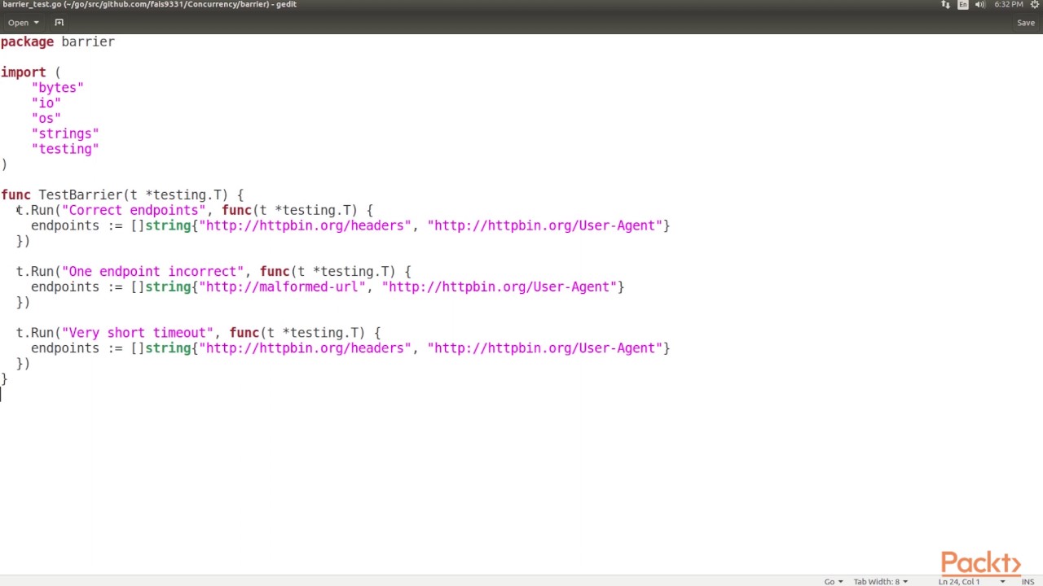Click "http://httpbin.org/User-Agent" under Correct endpoints
The height and width of the screenshot is (586, 1043).
click(x=545, y=225)
